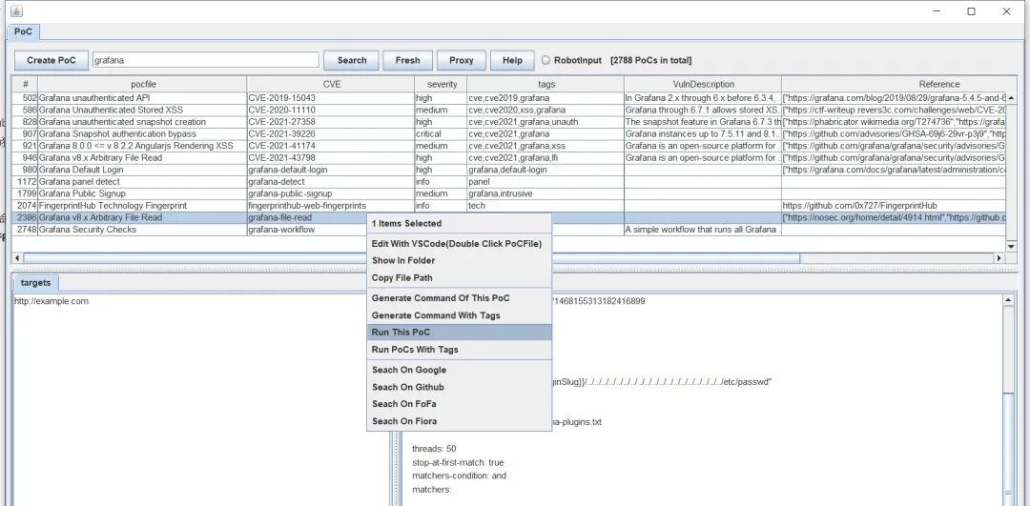Select row Grafana Public Signup
1030x506 pixels.
pyautogui.click(x=509, y=193)
